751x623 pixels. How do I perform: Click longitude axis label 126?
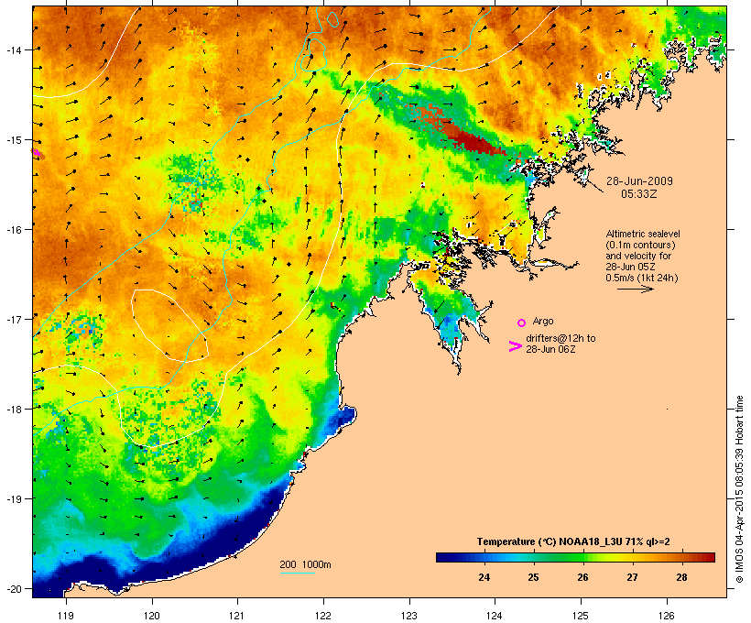pyautogui.click(x=667, y=616)
